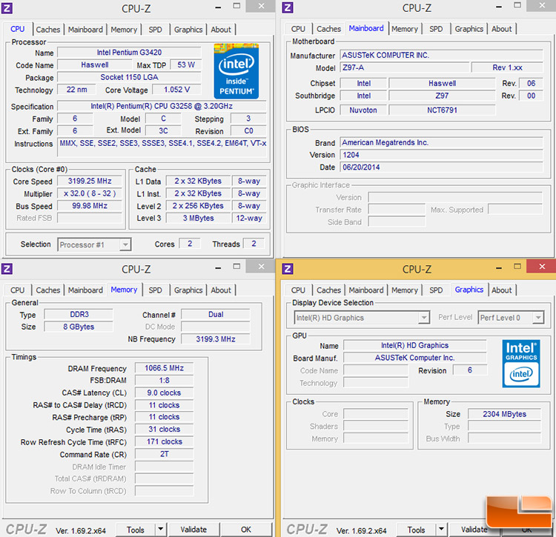
Task: Click CPU-Z logo icon in Graphics window title bar
Action: click(x=288, y=269)
